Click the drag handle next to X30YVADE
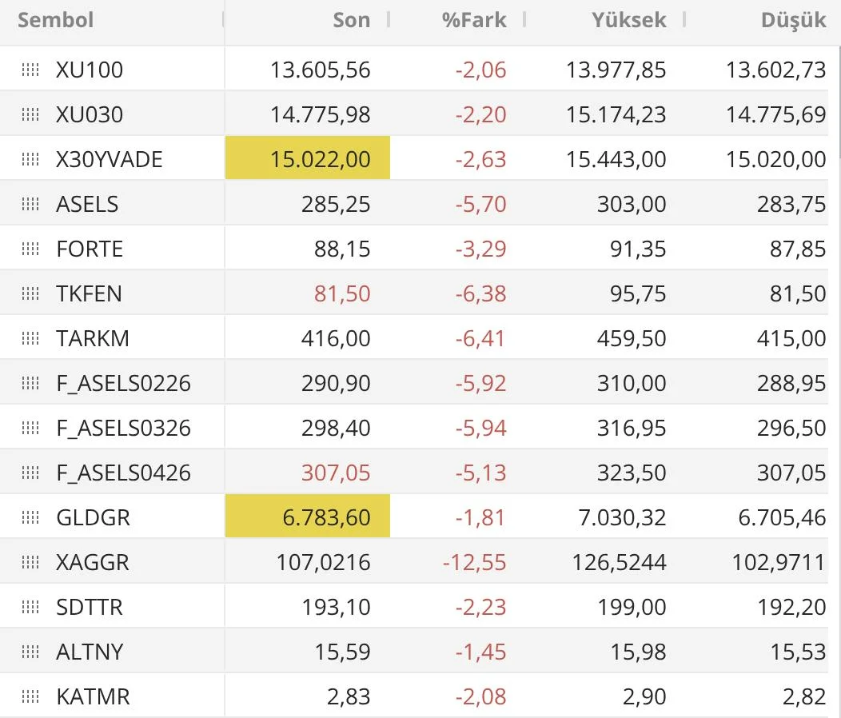 tap(30, 160)
